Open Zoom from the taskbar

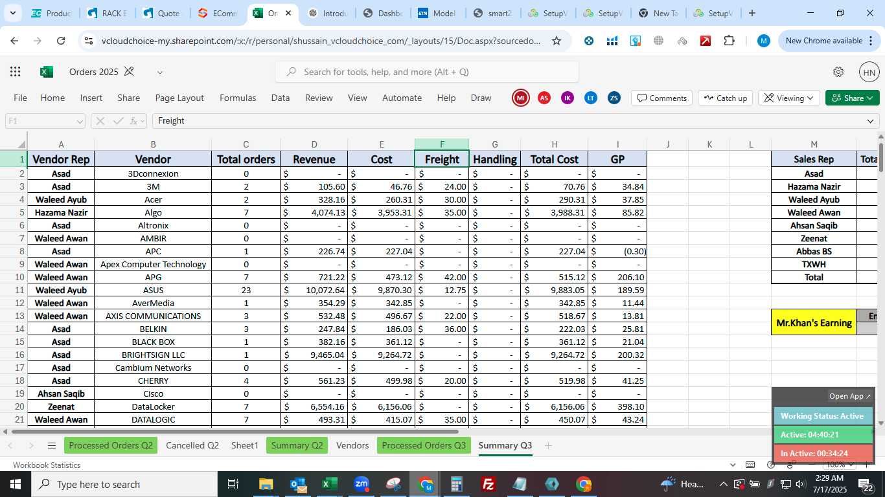(x=362, y=484)
